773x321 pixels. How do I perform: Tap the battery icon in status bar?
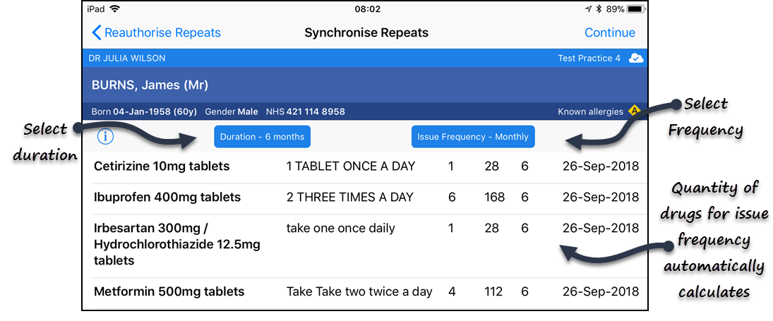pyautogui.click(x=635, y=9)
